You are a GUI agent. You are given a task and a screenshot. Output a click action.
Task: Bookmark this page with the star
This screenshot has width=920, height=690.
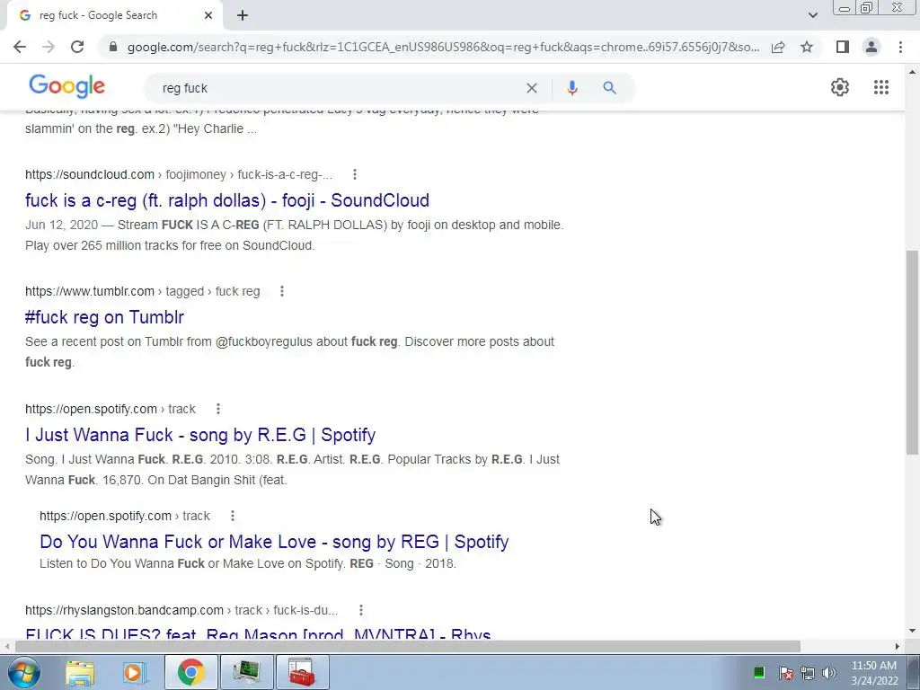point(807,47)
